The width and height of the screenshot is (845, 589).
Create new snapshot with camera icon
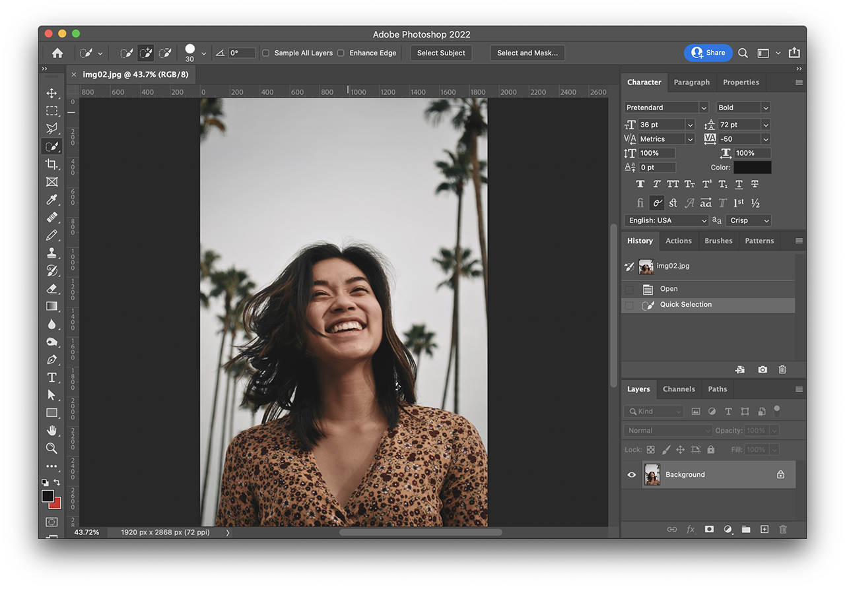762,370
